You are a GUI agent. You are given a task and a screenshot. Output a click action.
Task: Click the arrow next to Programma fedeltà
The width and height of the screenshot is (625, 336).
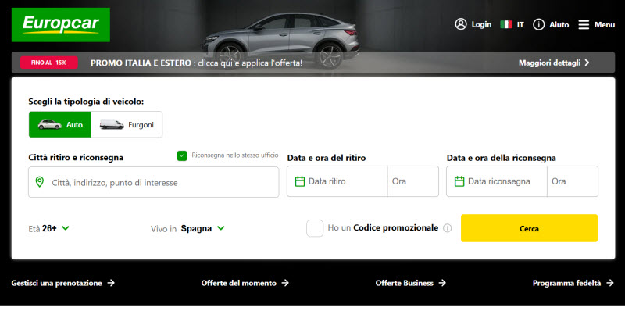610,283
